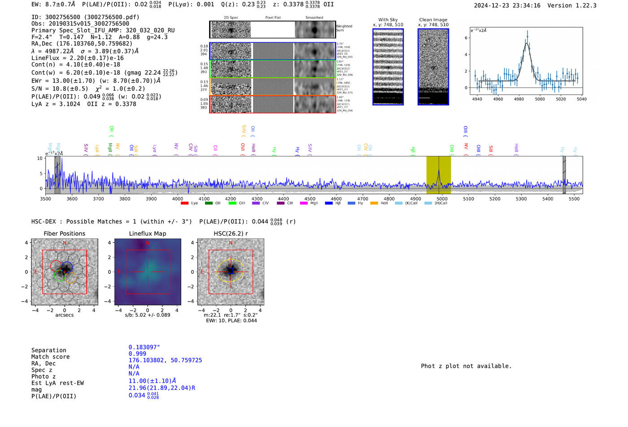628x427 pixels.
Task: Click the light blue (K)CaII legend swatch
Action: (399, 203)
